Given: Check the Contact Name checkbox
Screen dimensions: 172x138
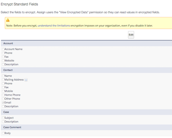Looking at the screenshot, I should coord(3,76).
